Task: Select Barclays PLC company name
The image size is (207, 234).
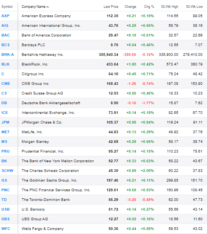Action: (33, 45)
